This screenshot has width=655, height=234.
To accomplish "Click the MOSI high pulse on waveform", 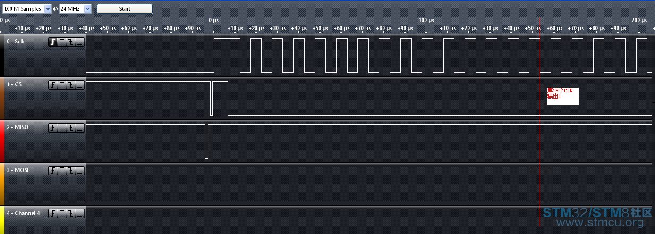I will click(540, 184).
